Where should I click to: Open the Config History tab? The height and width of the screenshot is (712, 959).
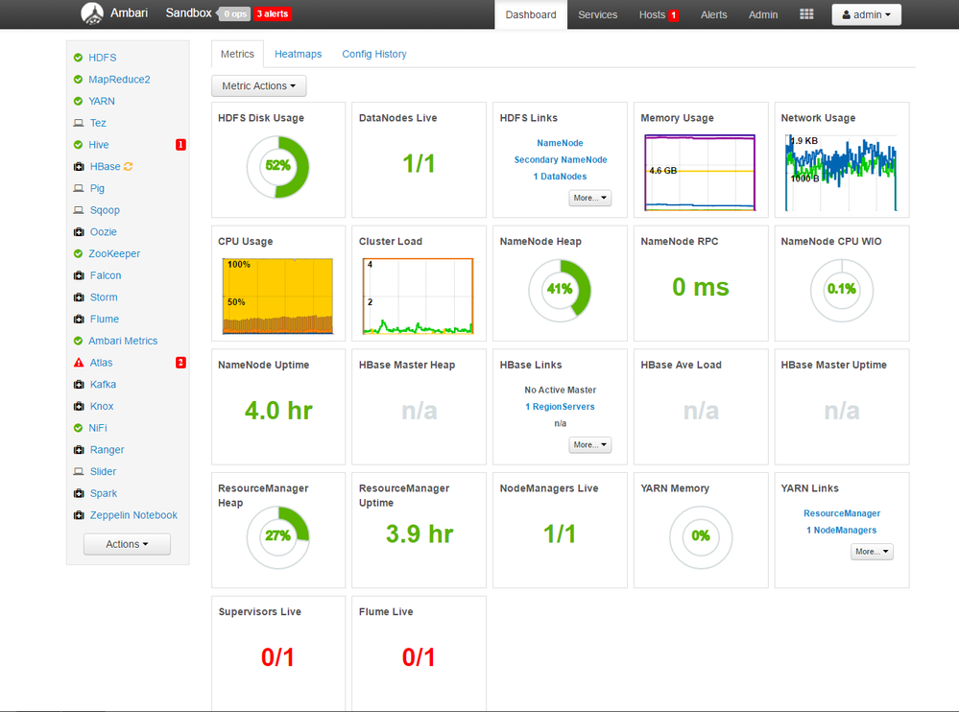[x=374, y=54]
